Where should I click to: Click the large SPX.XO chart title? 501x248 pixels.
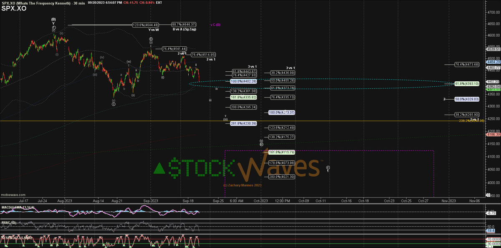14,8
